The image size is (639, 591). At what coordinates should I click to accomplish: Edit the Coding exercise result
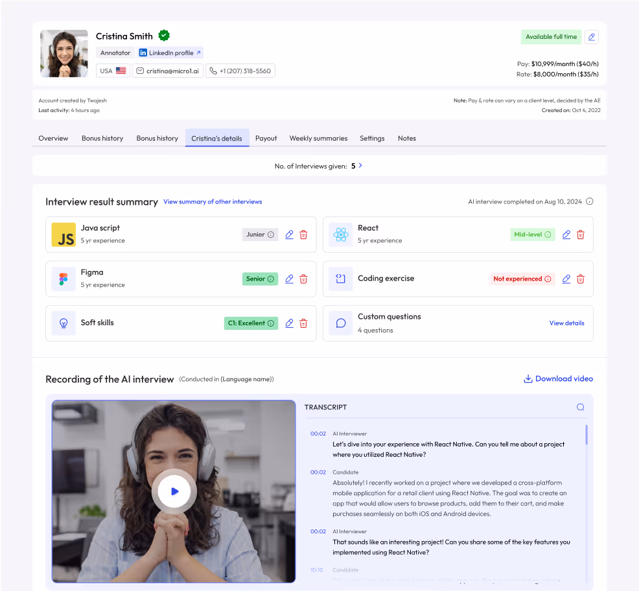click(566, 279)
